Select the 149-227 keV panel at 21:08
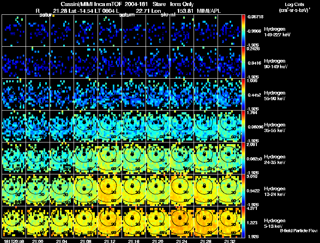The height and width of the screenshot is (243, 320). [x=86, y=31]
